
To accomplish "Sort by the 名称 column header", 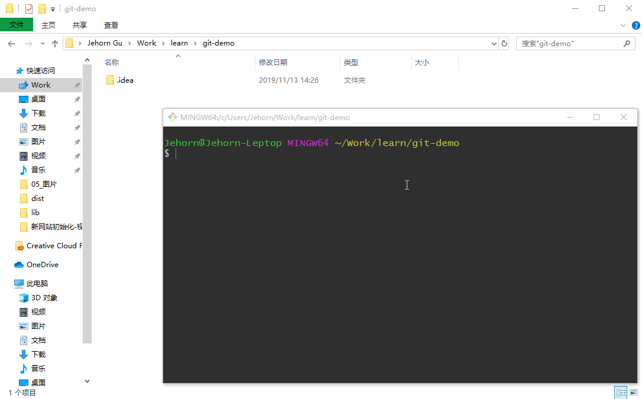I will [111, 62].
